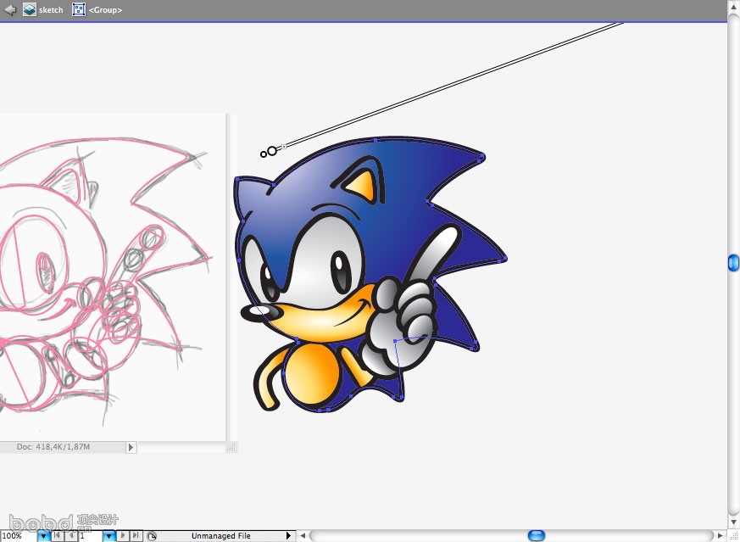
Task: Exit isolation mode with back arrow
Action: click(10, 9)
